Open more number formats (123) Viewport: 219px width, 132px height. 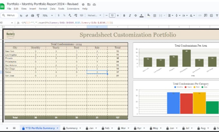(81, 15)
